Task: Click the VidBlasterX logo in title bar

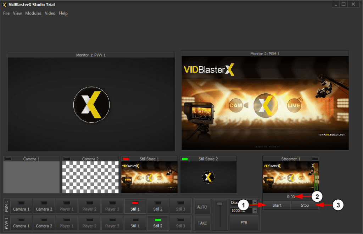Action: (x=4, y=5)
